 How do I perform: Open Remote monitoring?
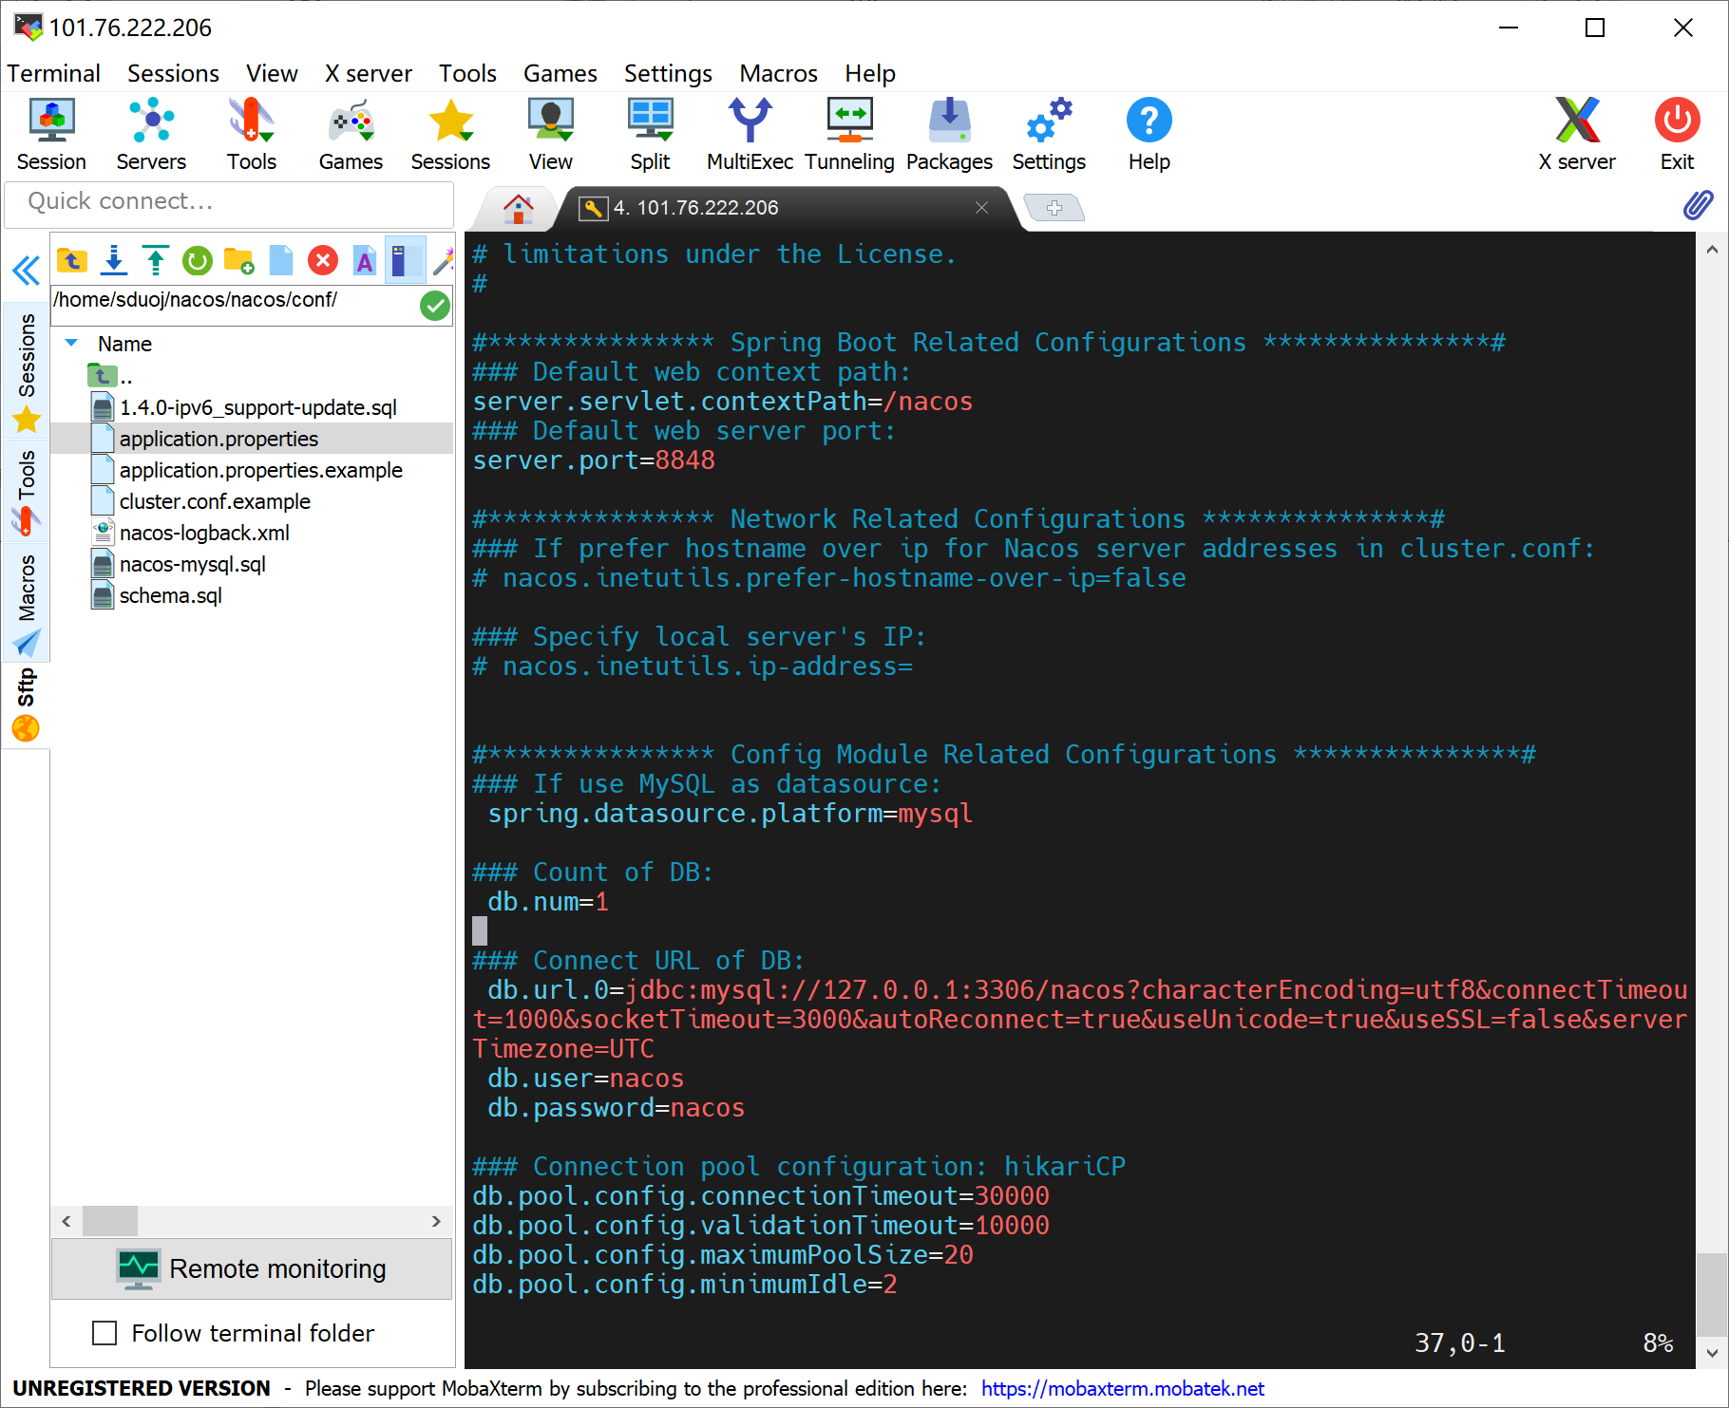pyautogui.click(x=251, y=1268)
